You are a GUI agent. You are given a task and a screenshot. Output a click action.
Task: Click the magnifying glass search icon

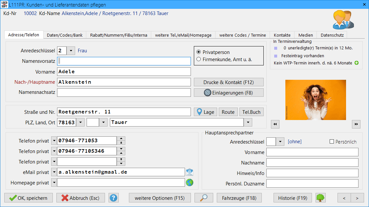[204, 198]
